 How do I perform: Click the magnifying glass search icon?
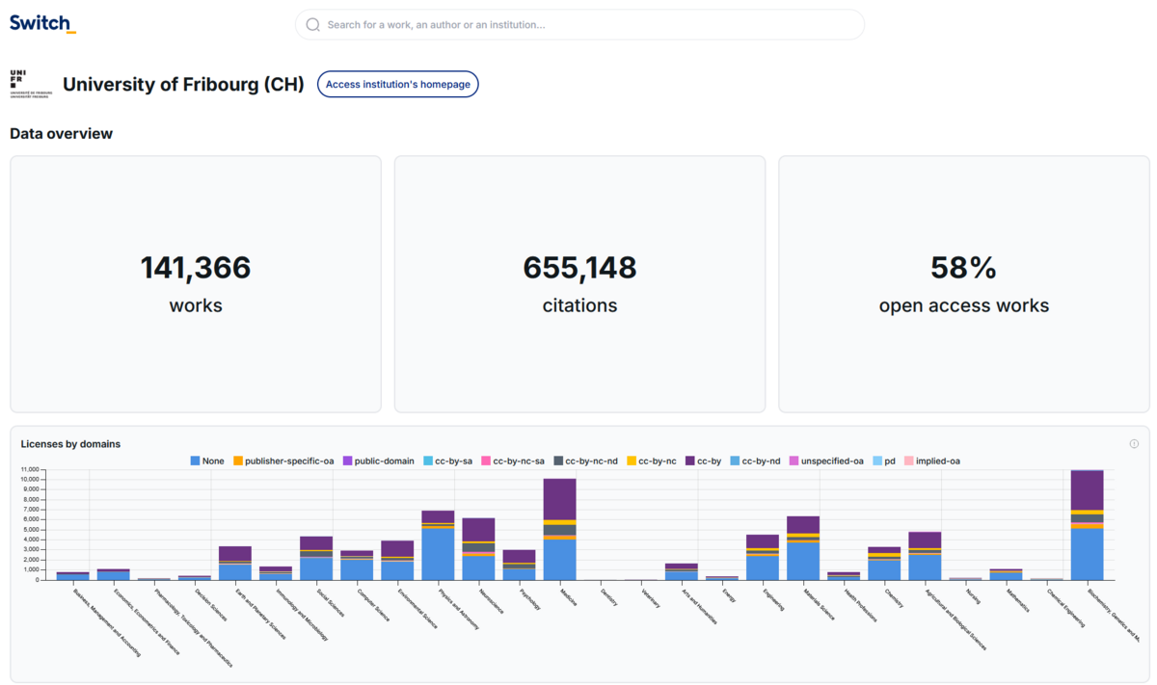(312, 25)
